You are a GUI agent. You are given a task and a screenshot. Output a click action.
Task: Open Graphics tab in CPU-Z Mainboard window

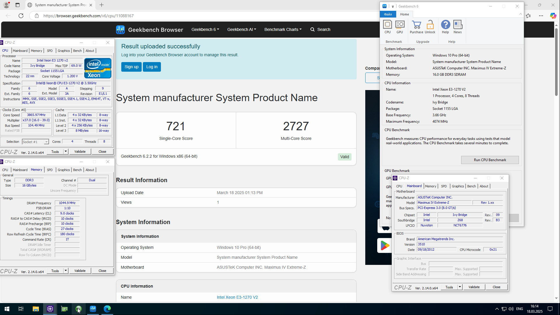(458, 186)
